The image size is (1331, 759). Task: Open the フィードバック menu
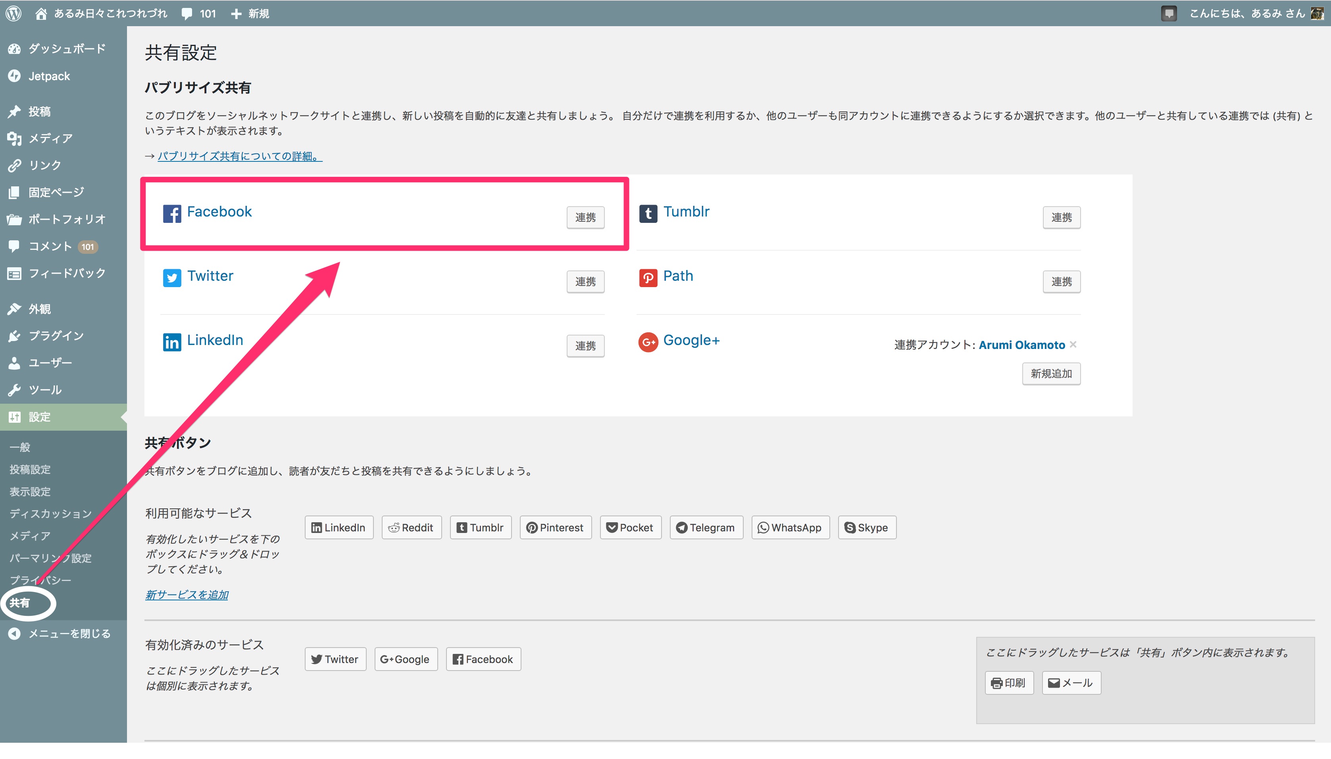(63, 273)
